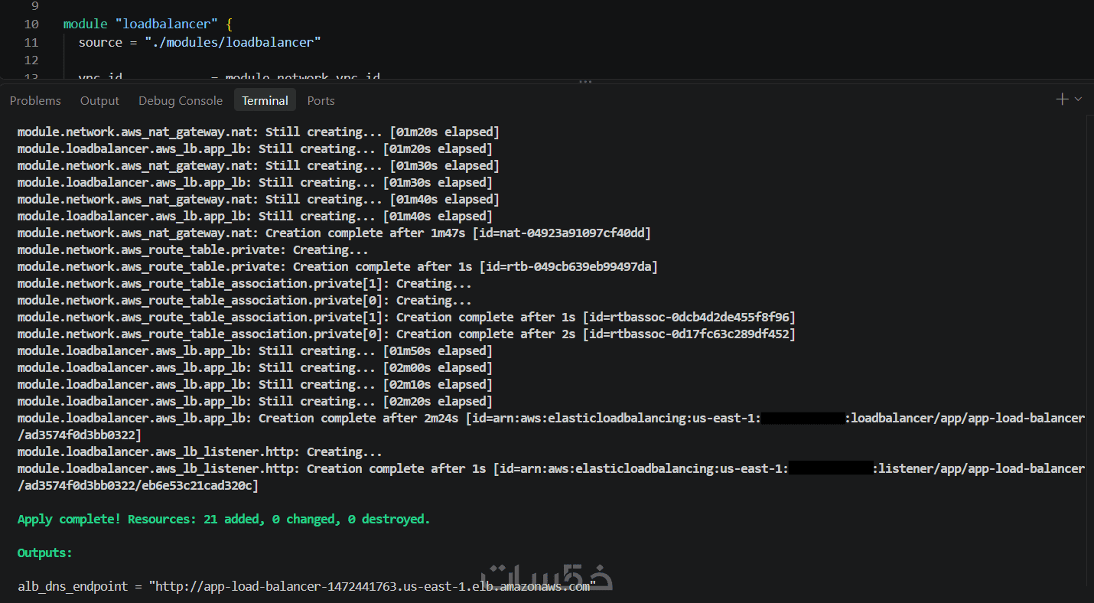Viewport: 1094px width, 603px height.
Task: Open the alb_dns_endpoint URL in terminal output
Action: (372, 586)
